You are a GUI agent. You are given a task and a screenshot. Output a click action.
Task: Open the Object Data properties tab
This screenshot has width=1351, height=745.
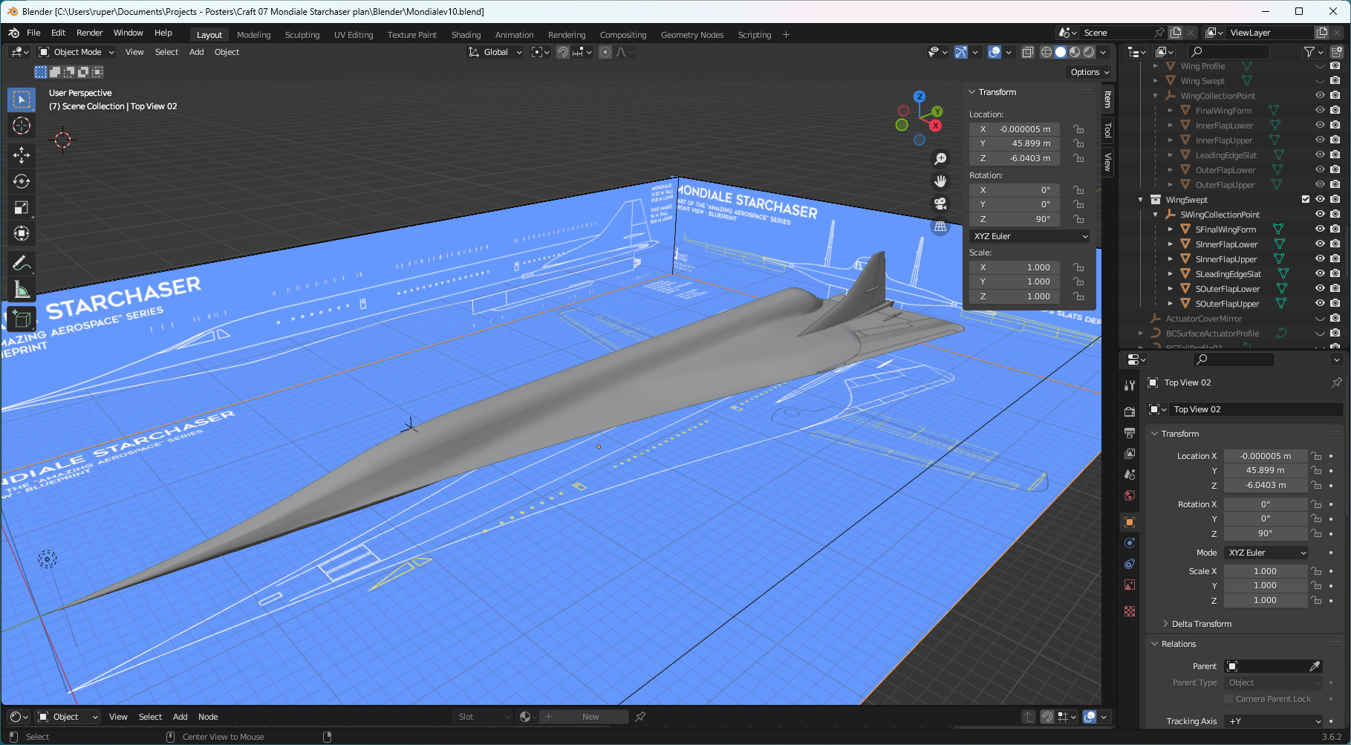[1130, 585]
